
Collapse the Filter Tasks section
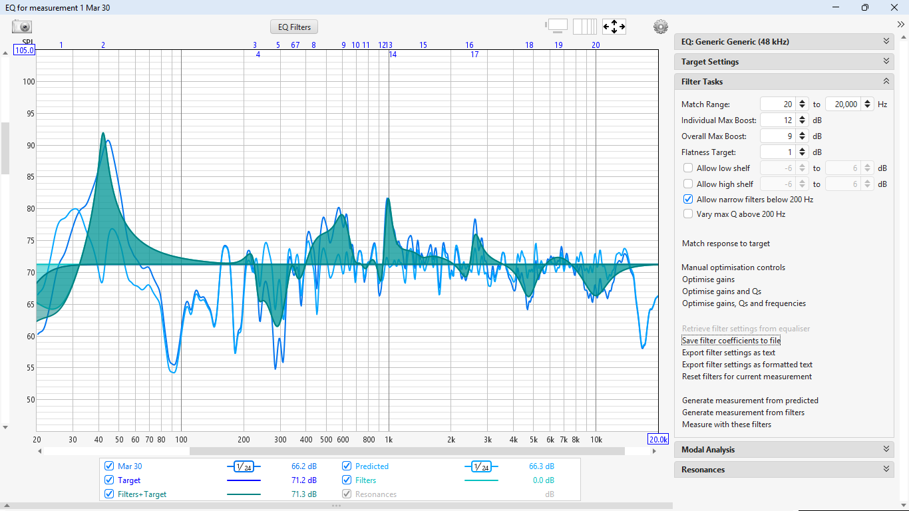click(x=784, y=81)
